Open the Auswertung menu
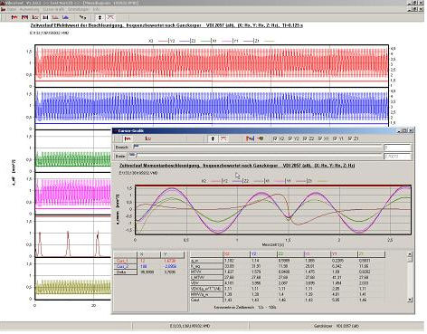 pos(30,9)
